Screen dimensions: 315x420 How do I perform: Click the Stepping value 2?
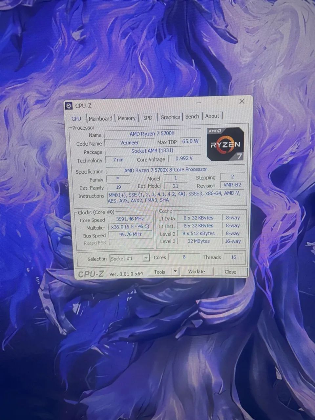point(232,177)
